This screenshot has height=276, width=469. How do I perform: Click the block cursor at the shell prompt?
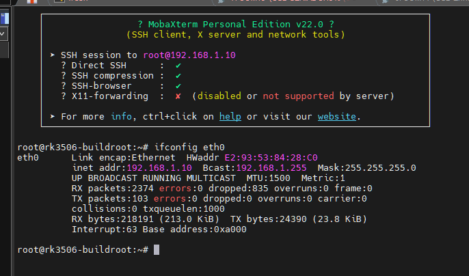click(x=157, y=249)
